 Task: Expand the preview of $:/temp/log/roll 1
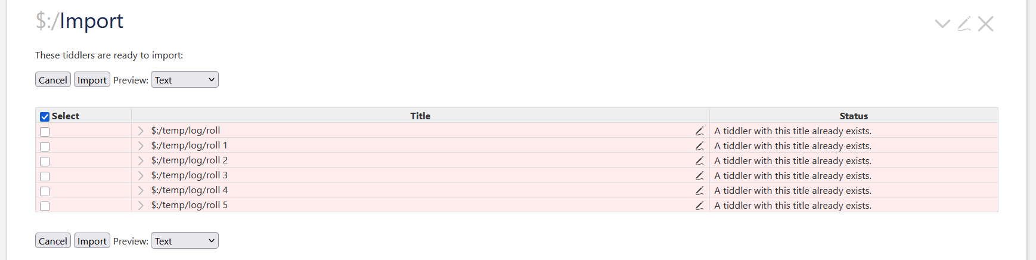click(x=141, y=146)
